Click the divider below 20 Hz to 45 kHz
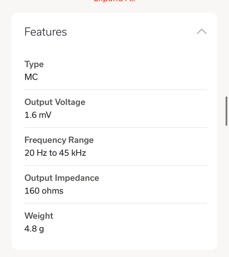Image resolution: width=229 pixels, height=257 pixels. pos(116,165)
